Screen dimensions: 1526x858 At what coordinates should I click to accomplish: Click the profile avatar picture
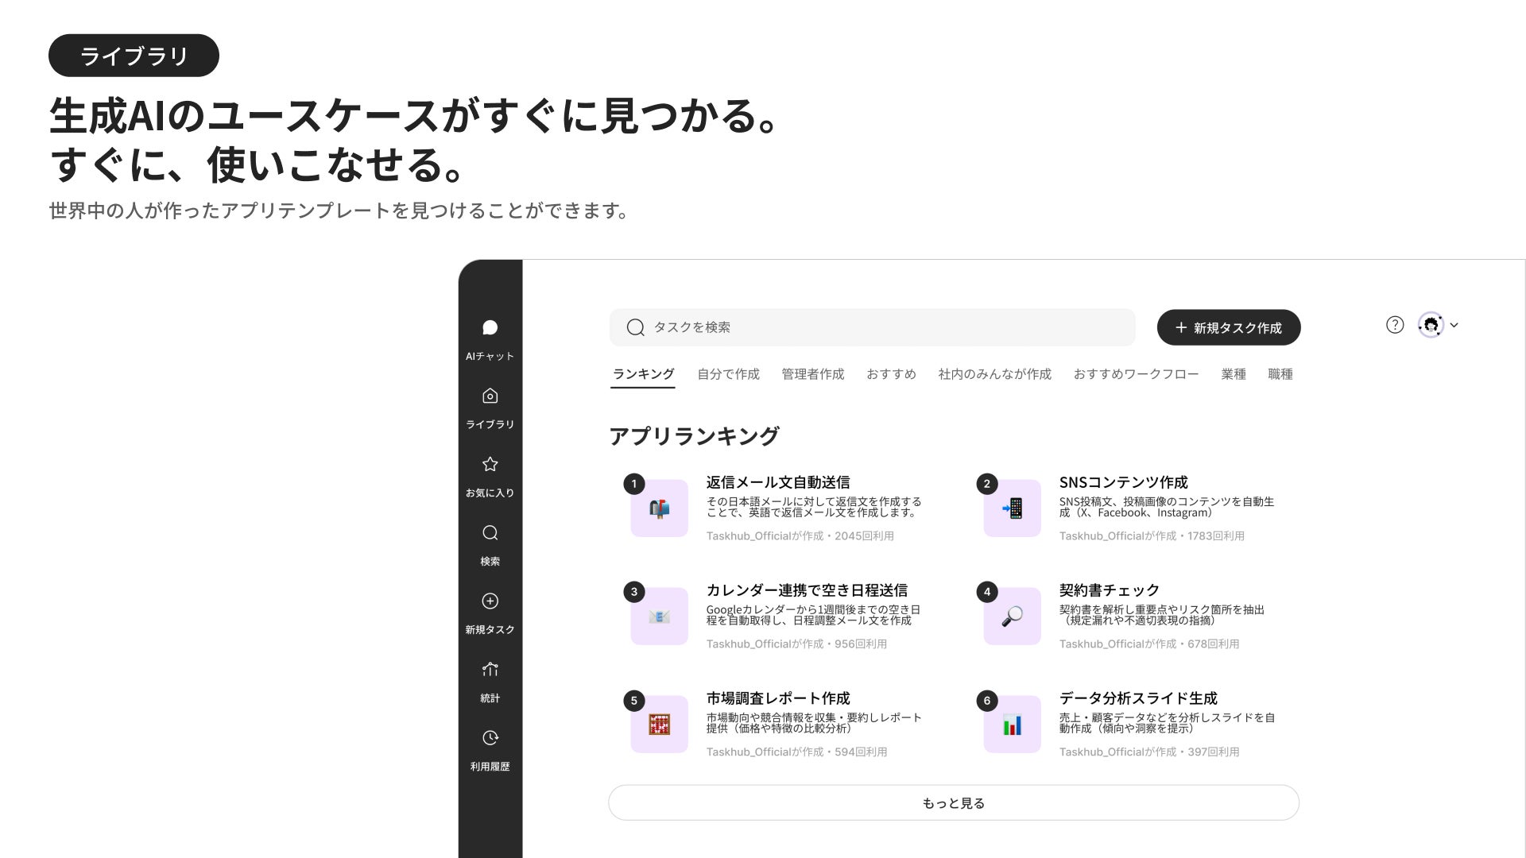point(1431,325)
